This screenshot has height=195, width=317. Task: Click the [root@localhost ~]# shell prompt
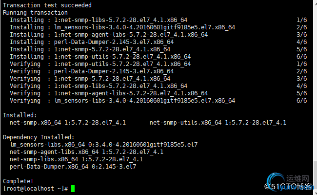tap(36, 189)
